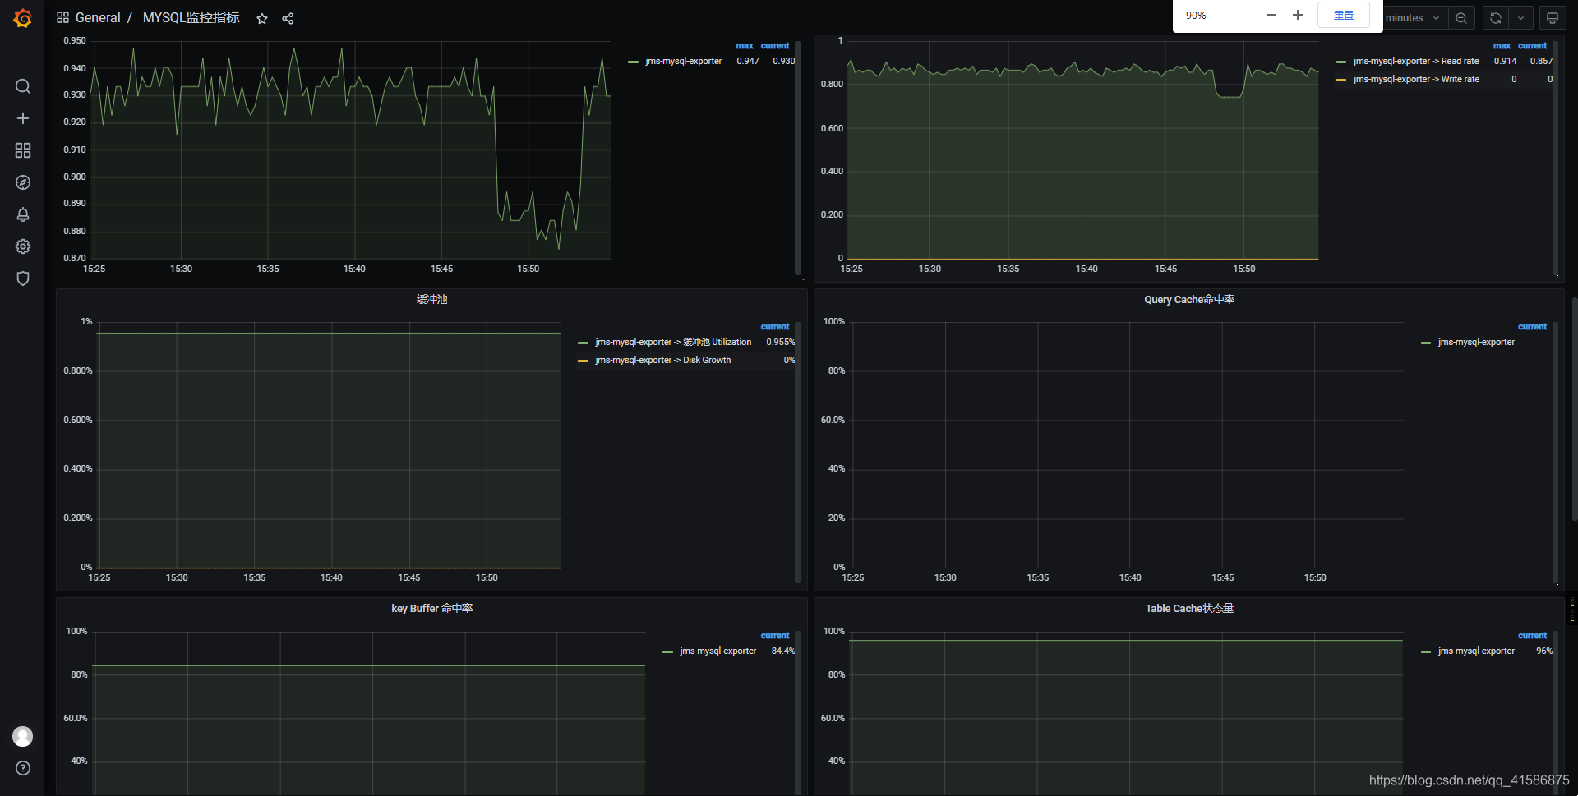This screenshot has width=1578, height=796.
Task: Open the General folder breadcrumb
Action: [x=98, y=17]
